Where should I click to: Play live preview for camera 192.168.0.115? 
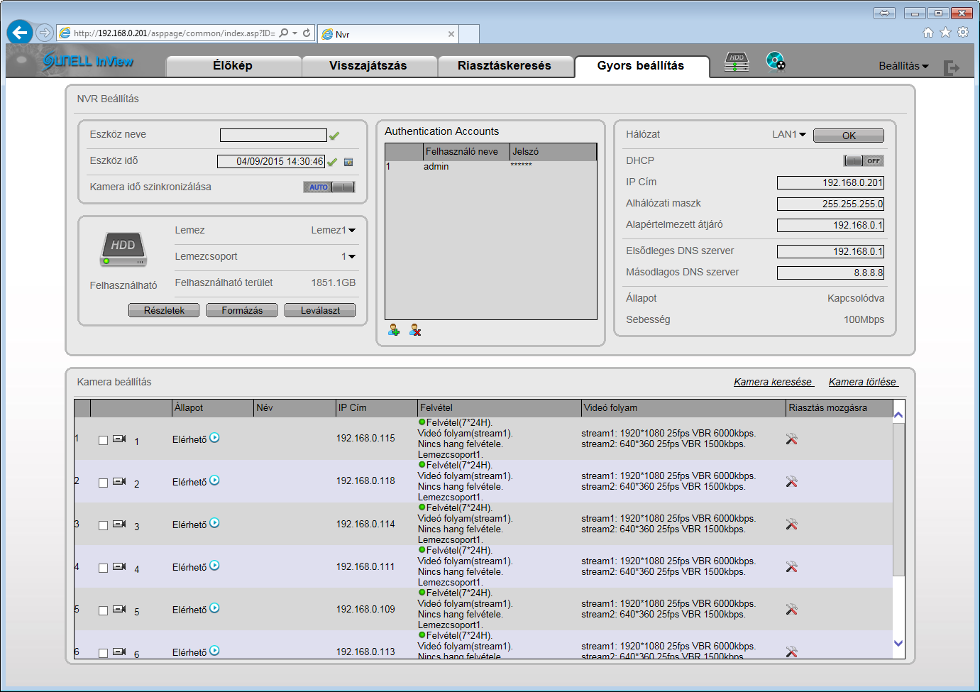click(x=214, y=438)
